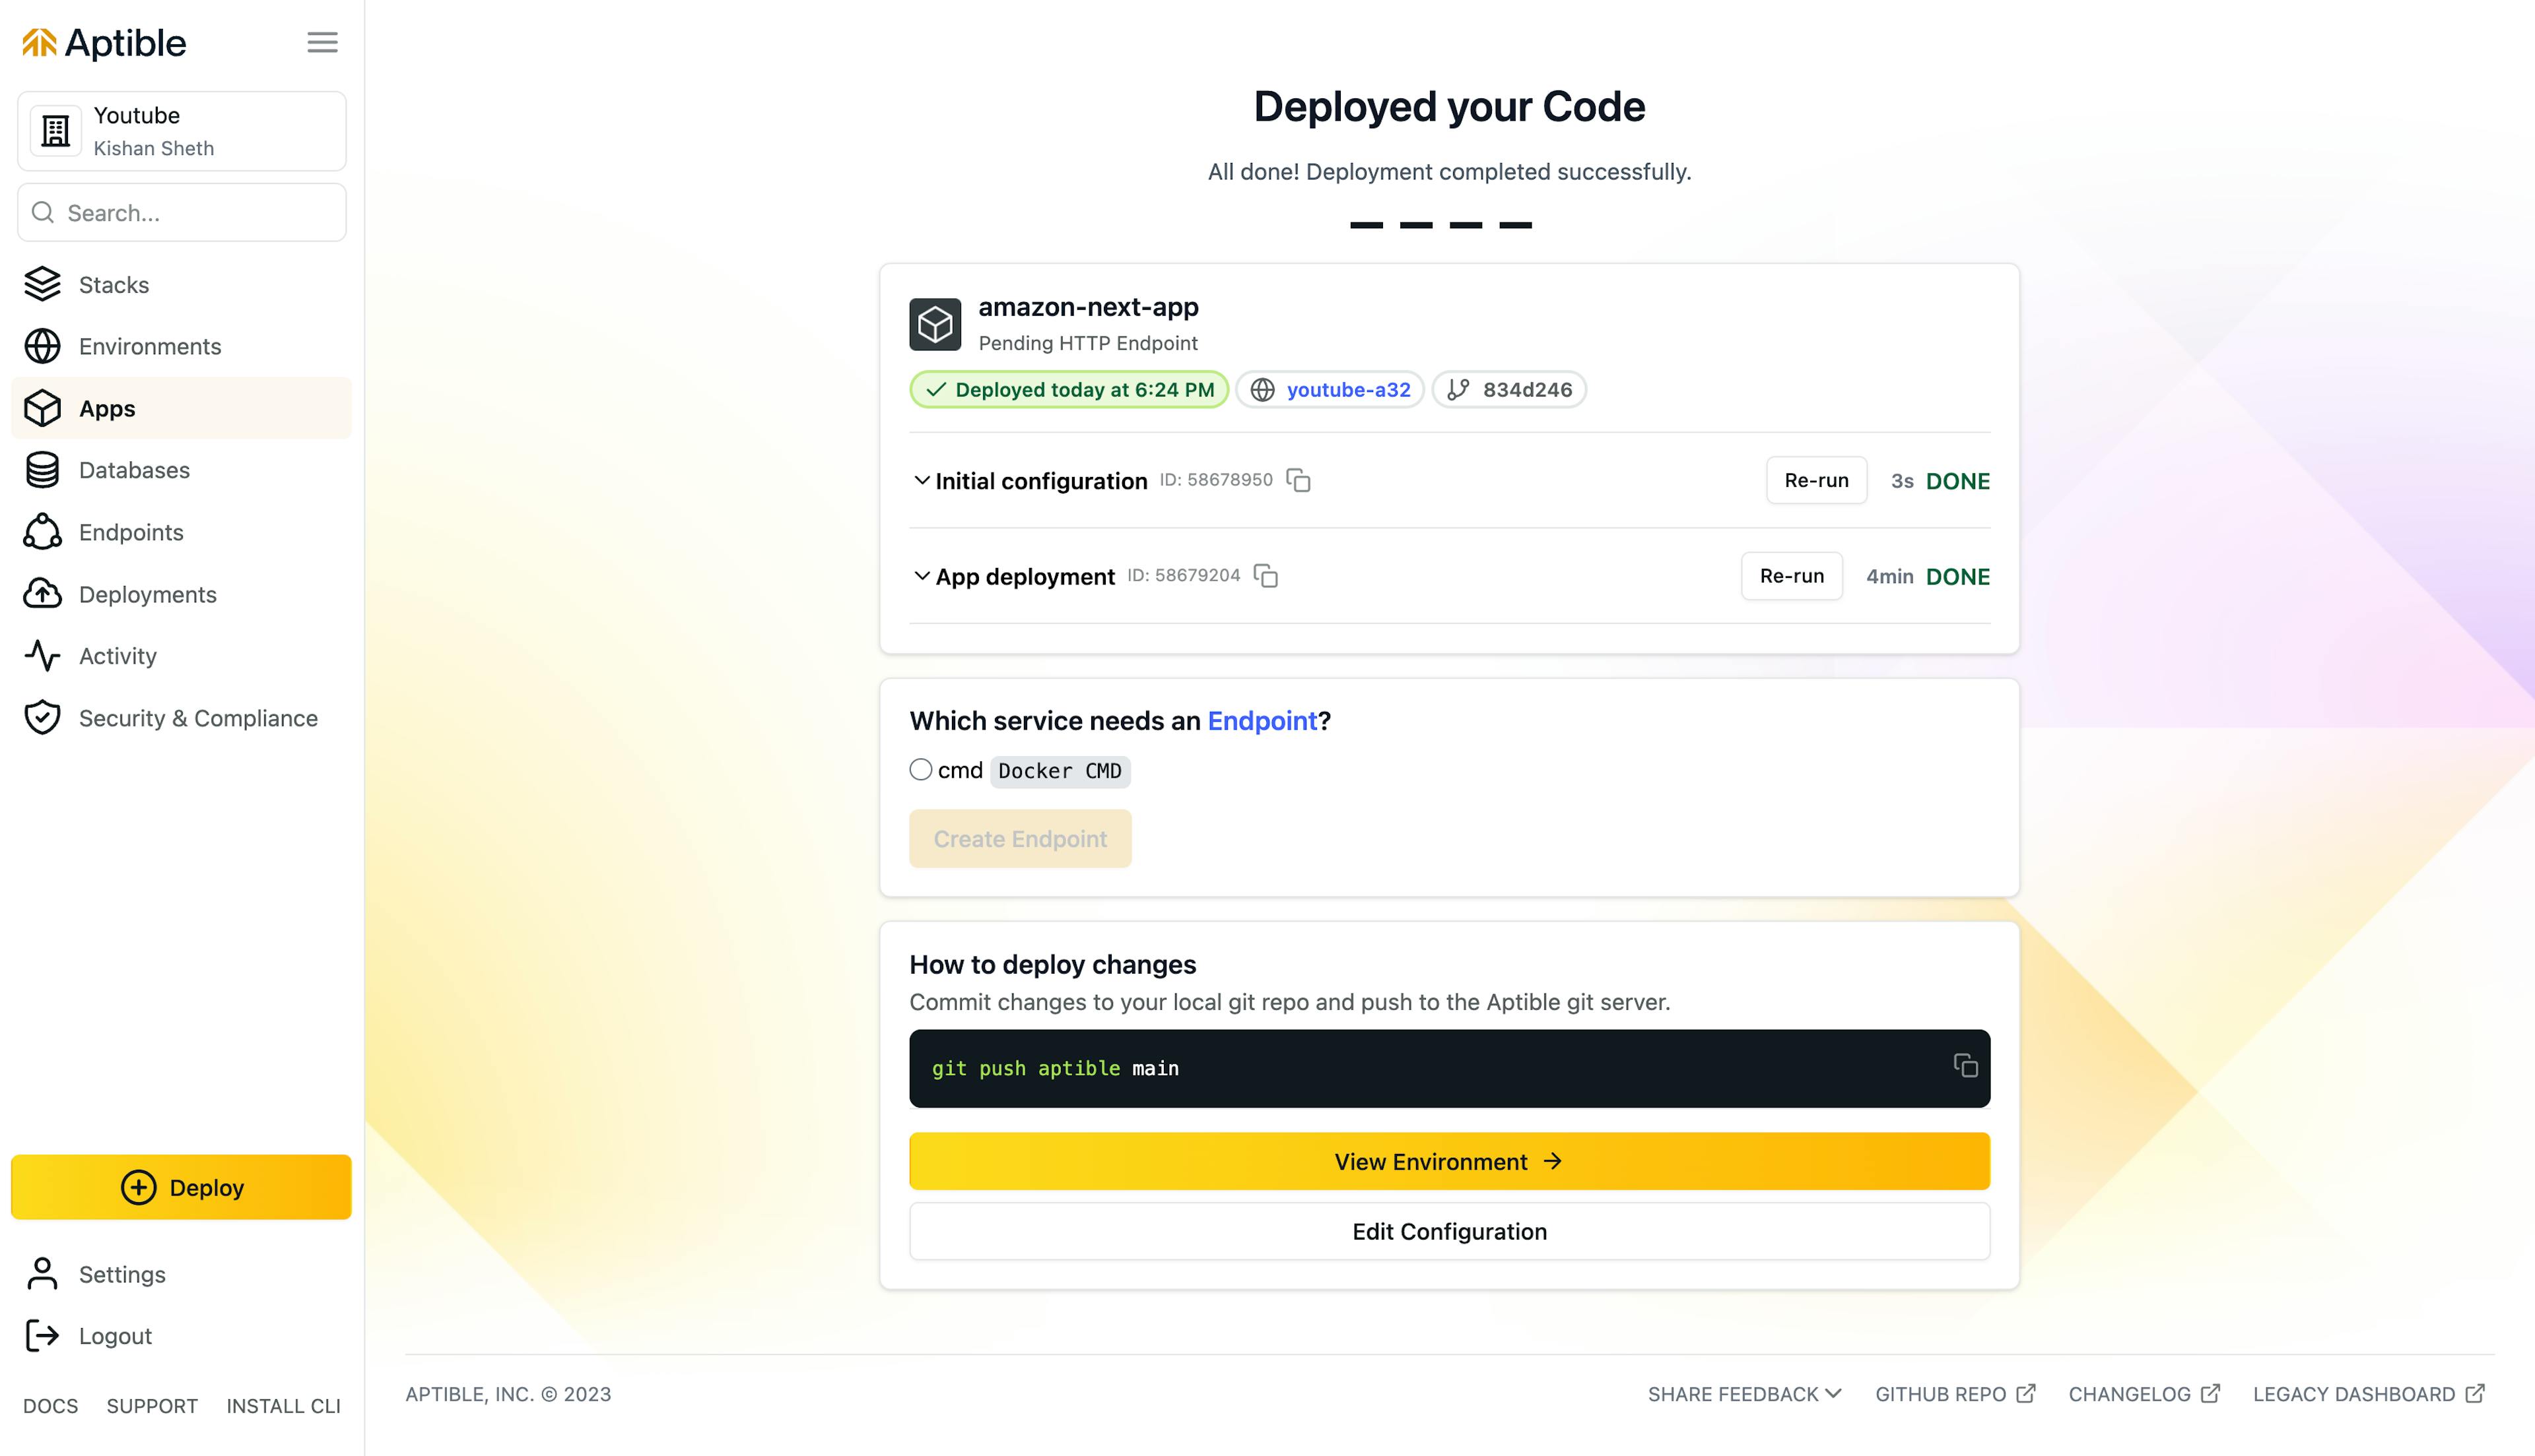Open the hamburger menu top left
This screenshot has width=2535, height=1456.
322,42
